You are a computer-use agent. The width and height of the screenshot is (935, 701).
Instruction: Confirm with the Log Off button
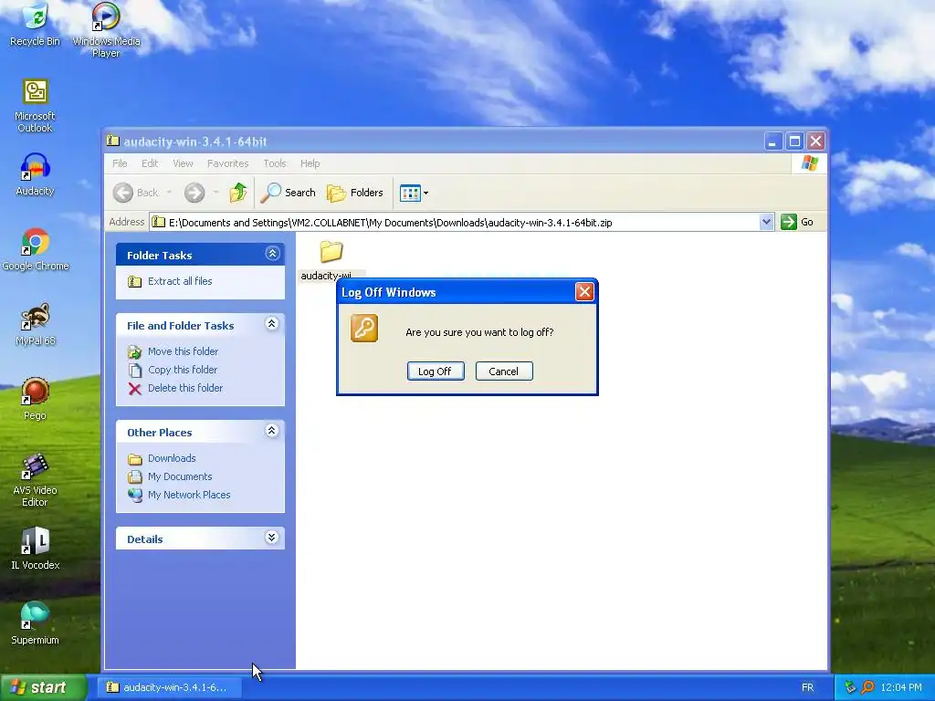pos(436,371)
